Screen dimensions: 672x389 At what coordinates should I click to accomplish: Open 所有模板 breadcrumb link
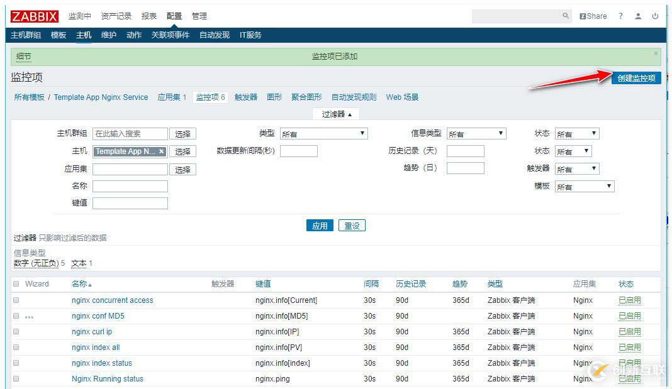29,97
